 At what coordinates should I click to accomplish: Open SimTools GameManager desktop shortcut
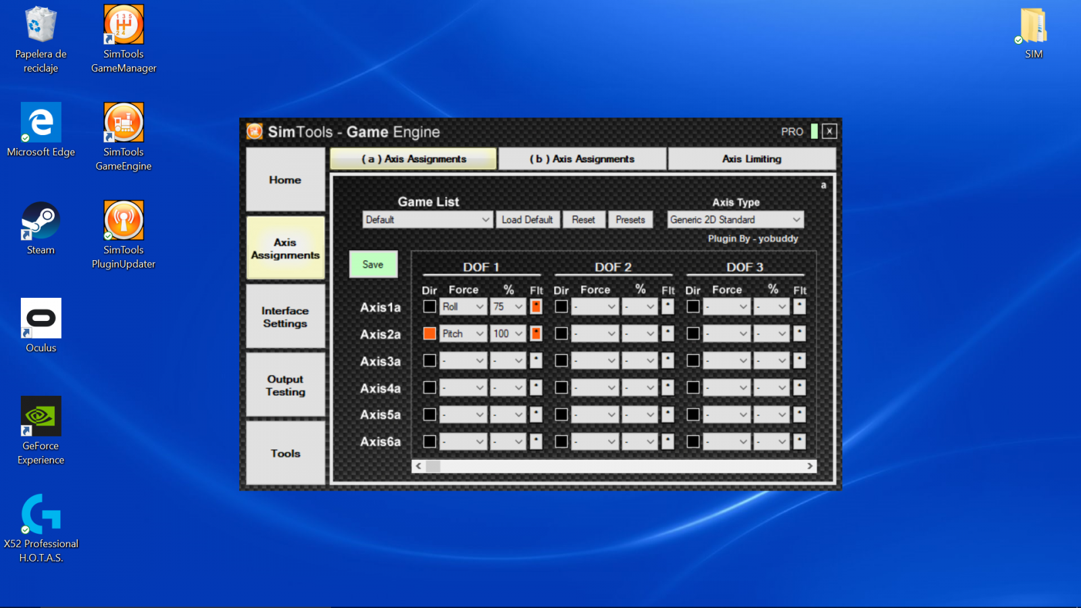124,39
